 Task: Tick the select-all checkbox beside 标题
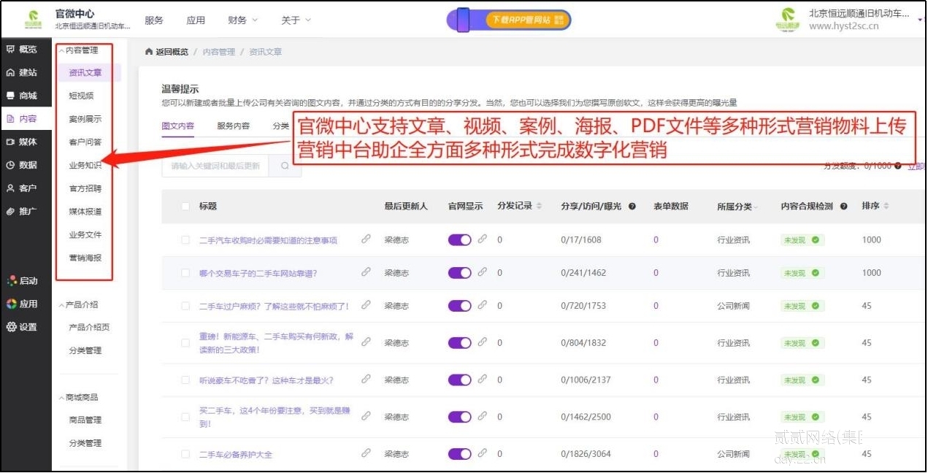point(185,207)
